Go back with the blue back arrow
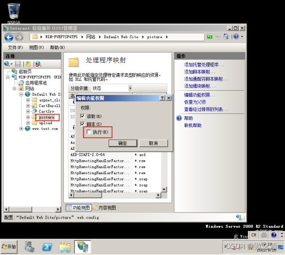This screenshot has height=255, width=285. 9,38
